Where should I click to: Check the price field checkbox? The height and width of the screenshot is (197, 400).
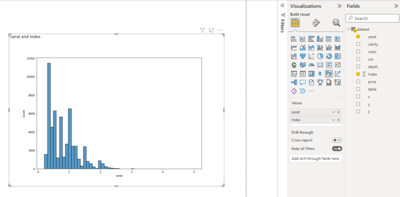[x=358, y=82]
